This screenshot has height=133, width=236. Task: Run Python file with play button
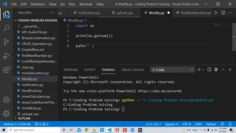point(216,13)
